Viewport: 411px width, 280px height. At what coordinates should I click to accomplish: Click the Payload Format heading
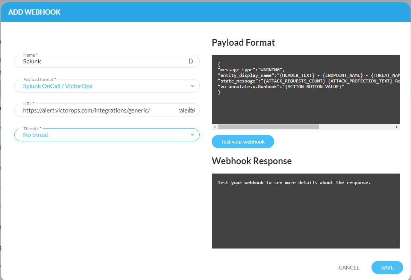[x=243, y=43]
